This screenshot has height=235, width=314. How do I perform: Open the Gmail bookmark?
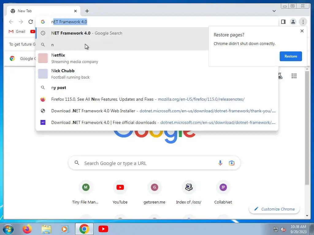[17, 32]
